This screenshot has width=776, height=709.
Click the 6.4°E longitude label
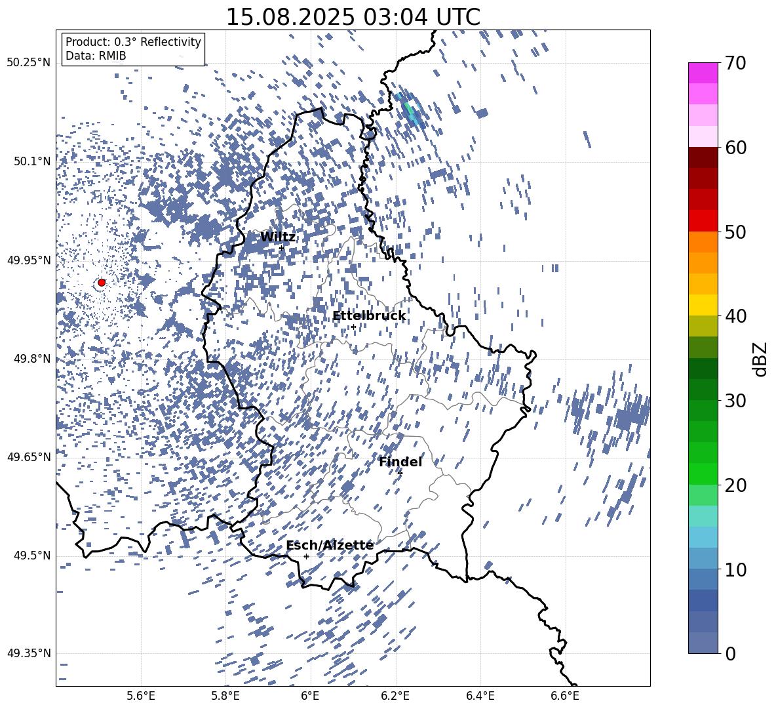pyautogui.click(x=480, y=696)
